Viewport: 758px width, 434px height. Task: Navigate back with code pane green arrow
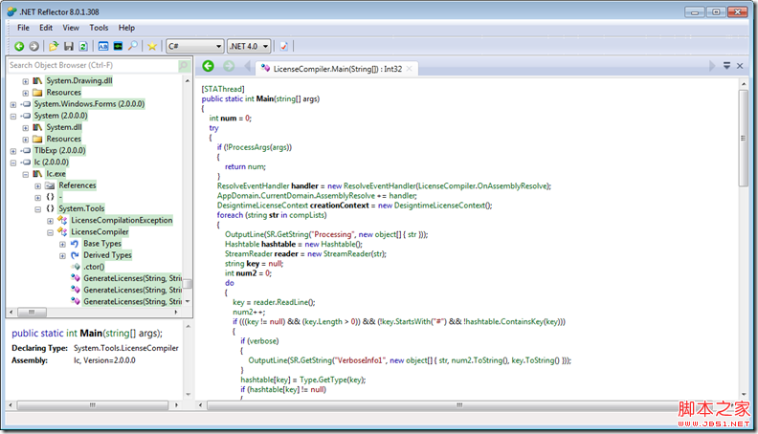(209, 66)
